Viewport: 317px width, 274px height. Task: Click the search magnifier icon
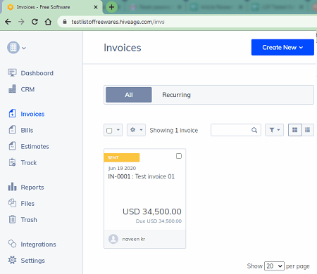[x=254, y=130]
